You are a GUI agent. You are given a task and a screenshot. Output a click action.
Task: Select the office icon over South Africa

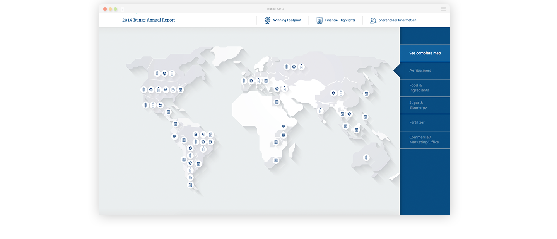[276, 160]
